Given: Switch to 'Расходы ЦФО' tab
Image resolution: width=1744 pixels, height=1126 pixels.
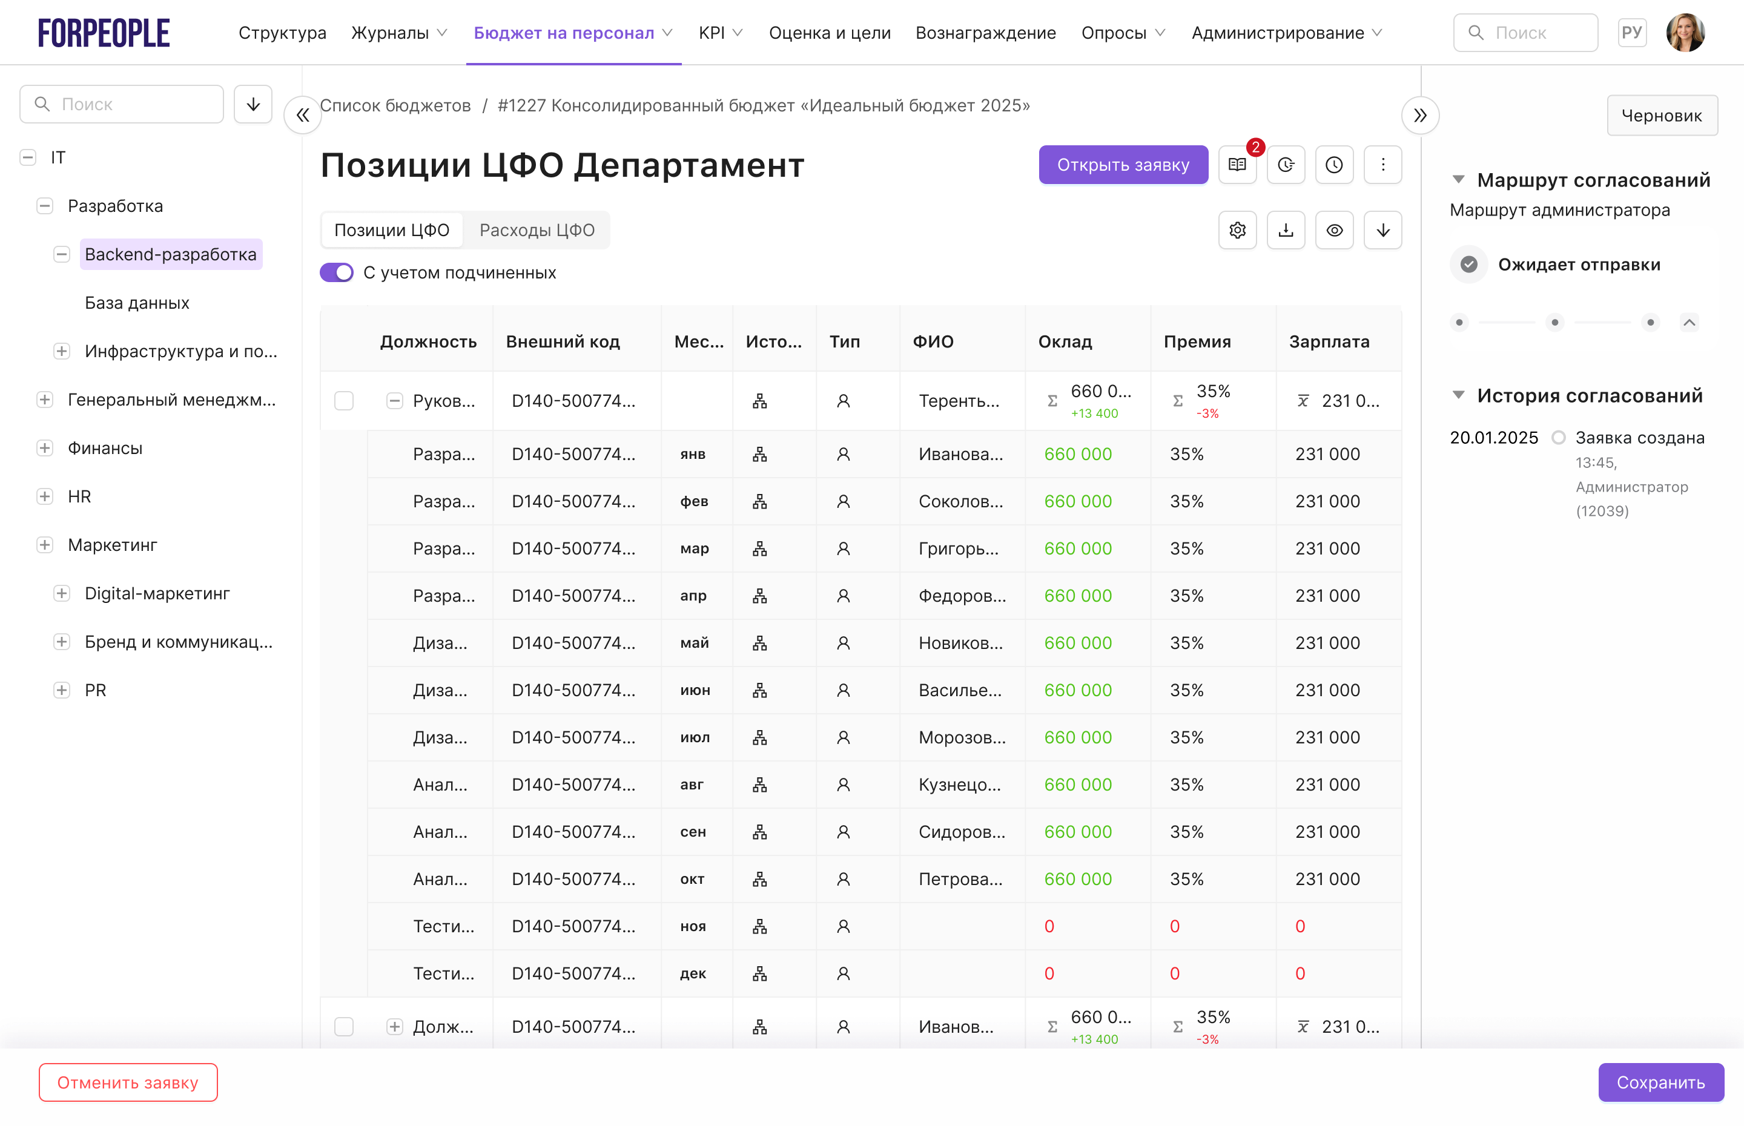Looking at the screenshot, I should click(537, 230).
